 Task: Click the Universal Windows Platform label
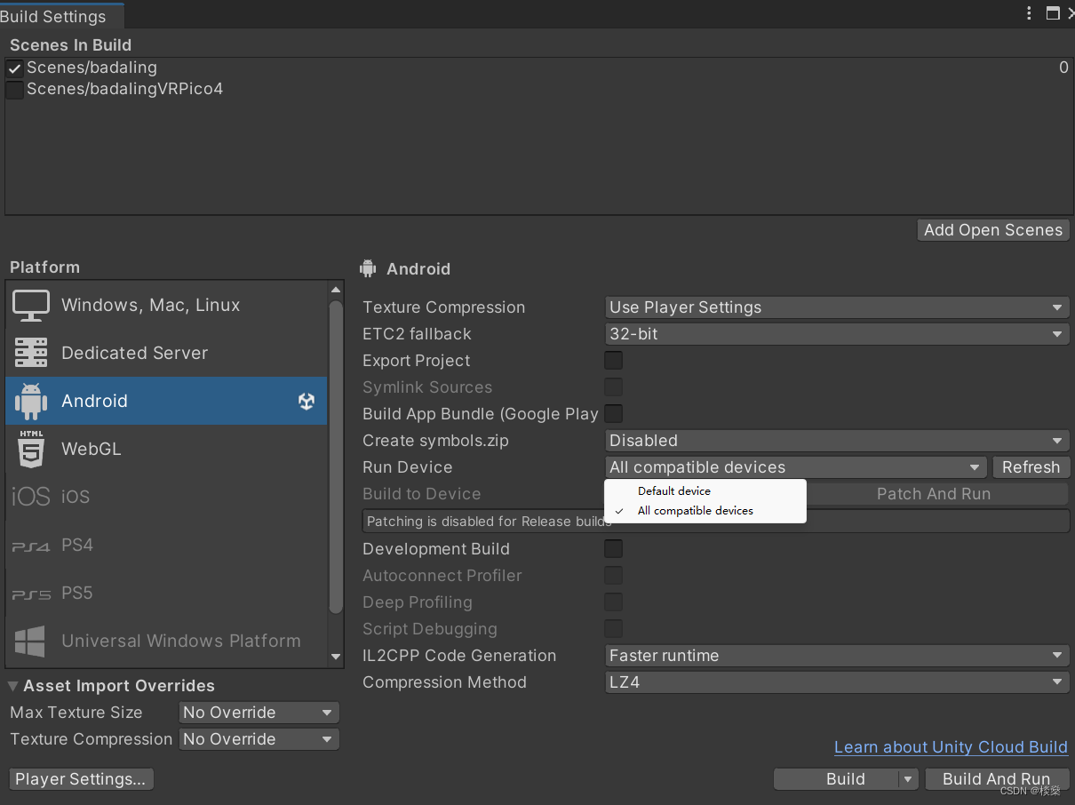[x=181, y=642]
